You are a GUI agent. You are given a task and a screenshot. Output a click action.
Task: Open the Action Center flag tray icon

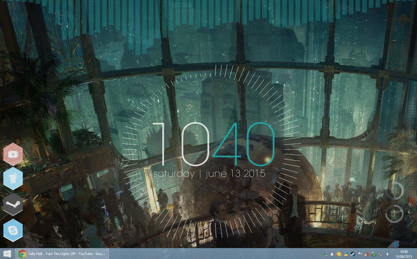[359, 254]
